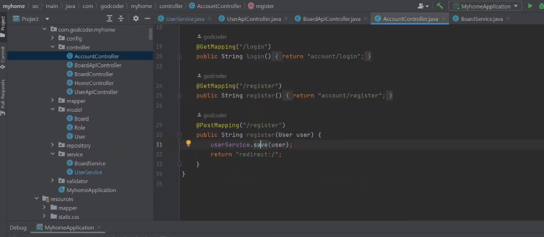This screenshot has height=237, width=544.
Task: Click the Project panel vertical scrollbar
Action: coord(151,34)
